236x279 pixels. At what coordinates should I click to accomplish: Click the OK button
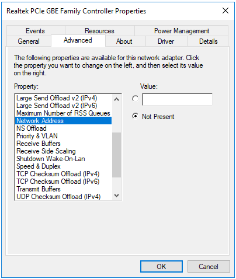pos(161,266)
